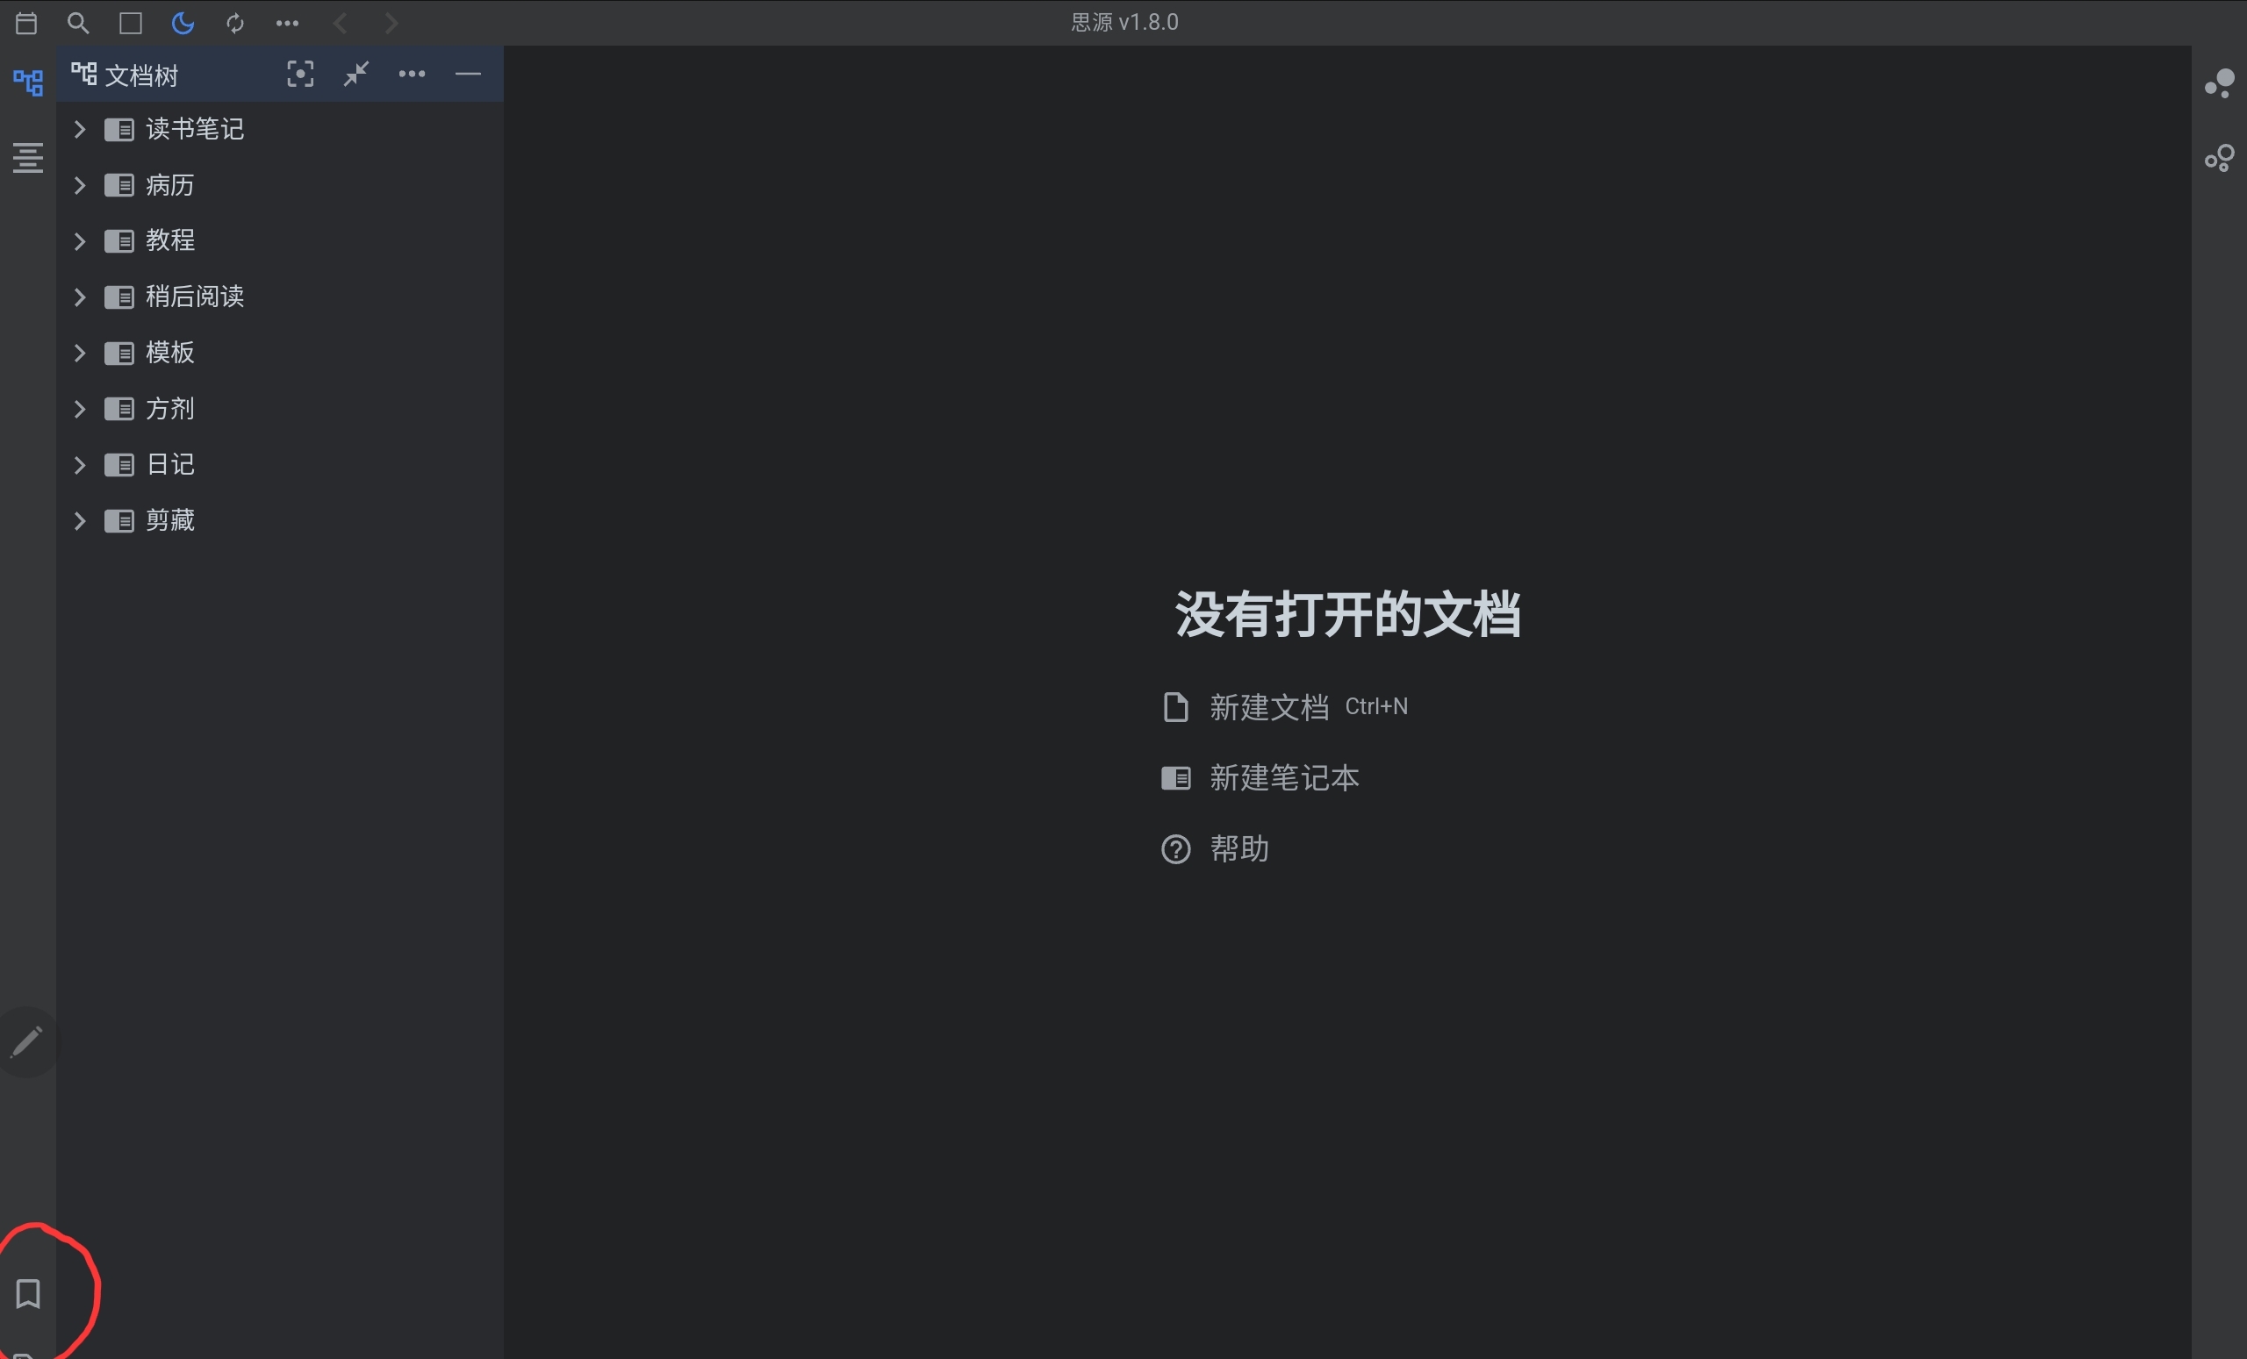Open the global search

click(x=78, y=23)
